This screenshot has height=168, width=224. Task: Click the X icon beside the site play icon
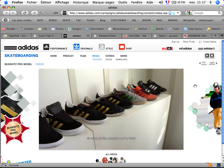pos(212,55)
